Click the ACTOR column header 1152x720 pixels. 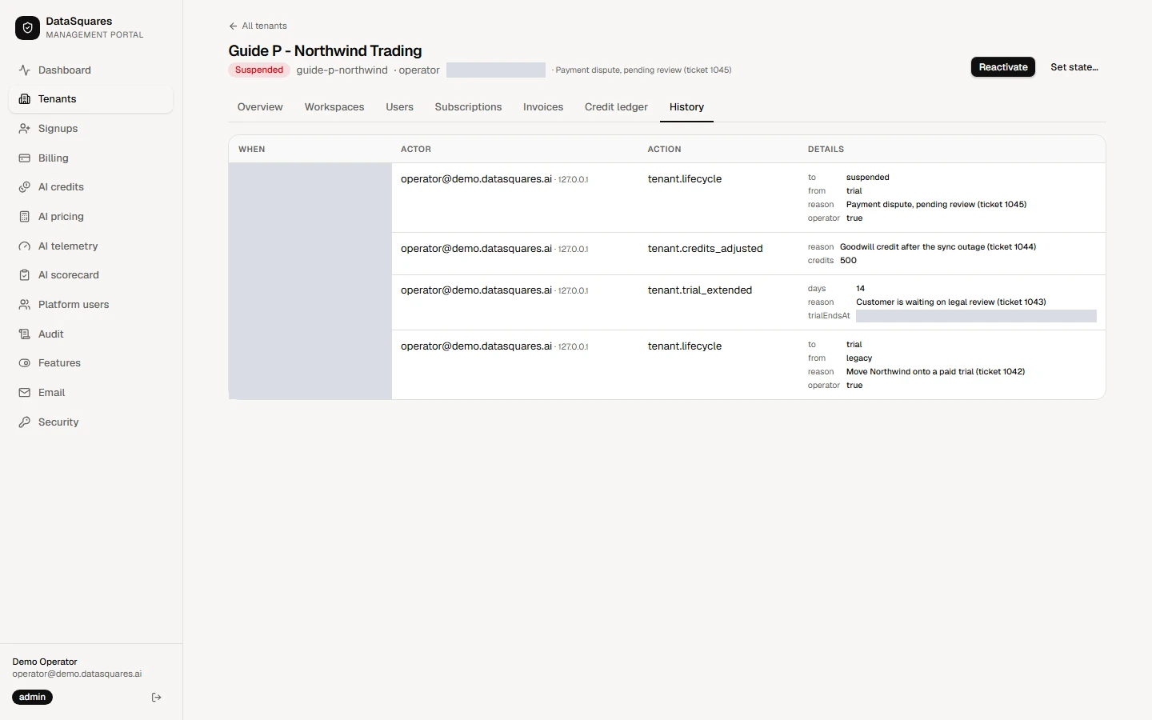click(416, 150)
